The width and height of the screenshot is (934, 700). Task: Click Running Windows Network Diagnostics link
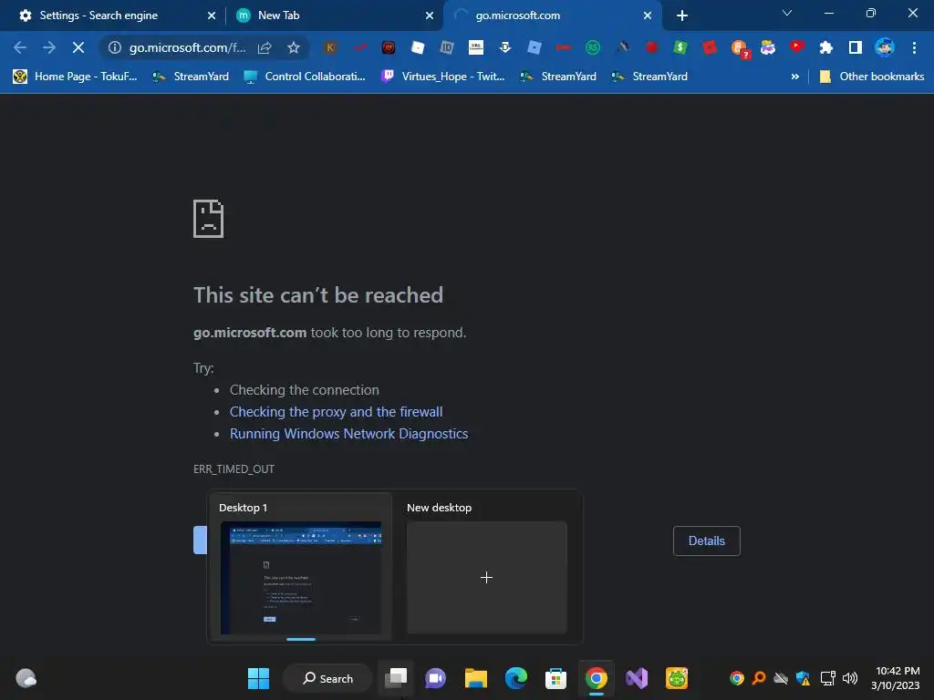[348, 434]
